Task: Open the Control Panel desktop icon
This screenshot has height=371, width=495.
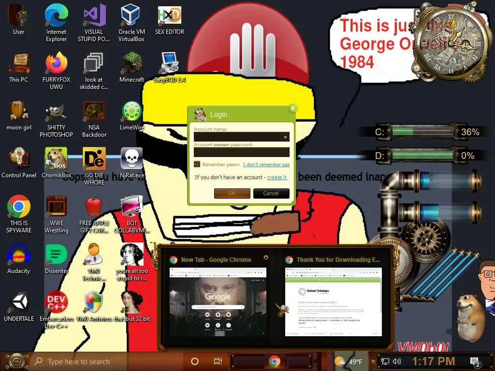Action: click(x=19, y=163)
